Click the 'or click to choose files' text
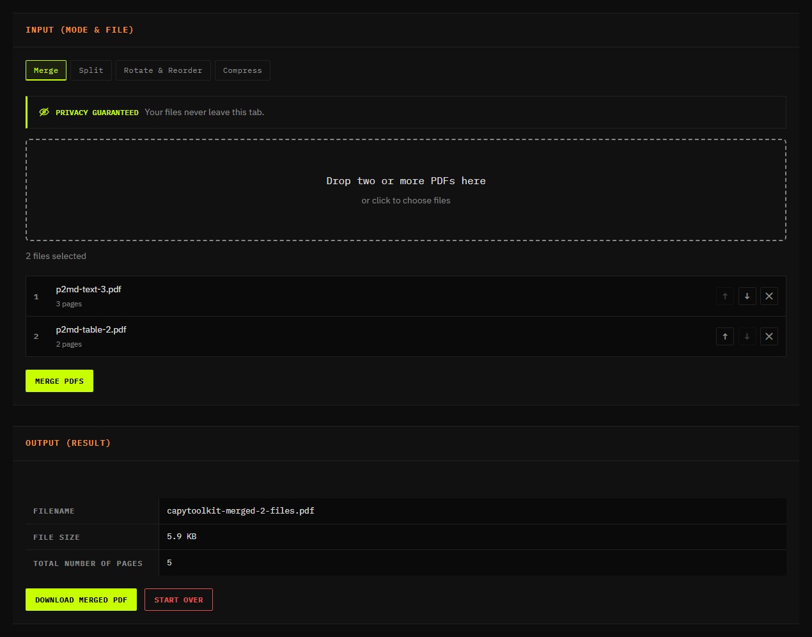This screenshot has height=637, width=812. tap(406, 200)
